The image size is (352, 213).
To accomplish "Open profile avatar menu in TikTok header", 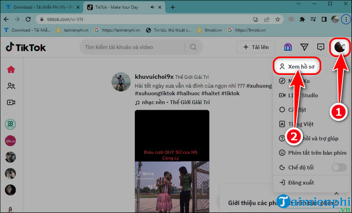I will [x=340, y=47].
